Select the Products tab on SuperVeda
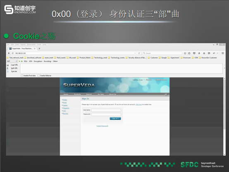The width and height of the screenshot is (229, 172). (77, 94)
